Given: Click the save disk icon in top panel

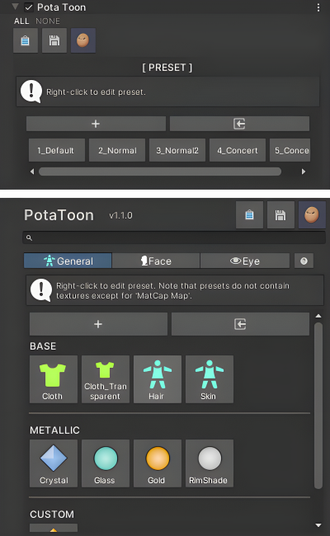Looking at the screenshot, I should (54, 40).
